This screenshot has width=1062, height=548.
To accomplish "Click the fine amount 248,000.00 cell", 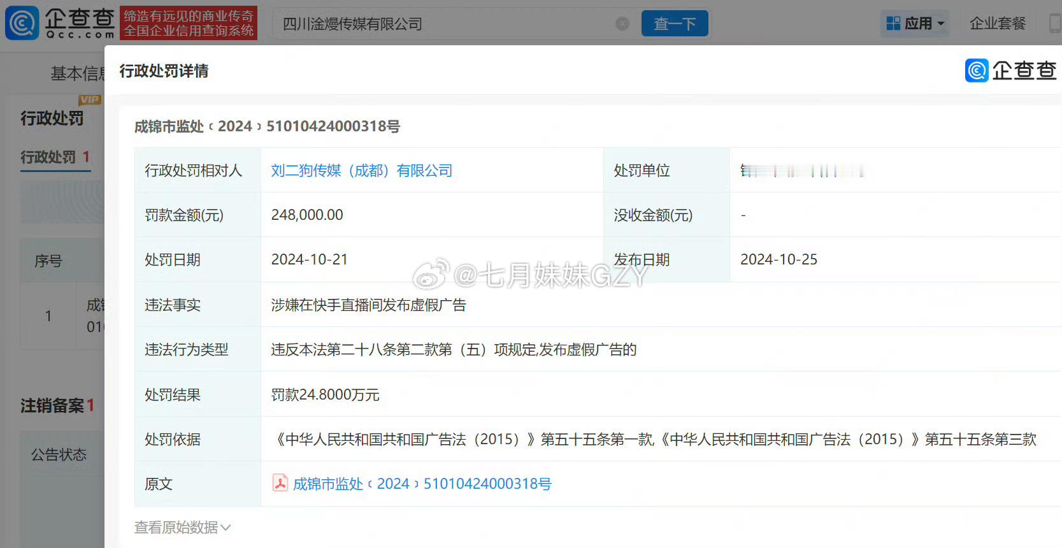I will pos(432,215).
